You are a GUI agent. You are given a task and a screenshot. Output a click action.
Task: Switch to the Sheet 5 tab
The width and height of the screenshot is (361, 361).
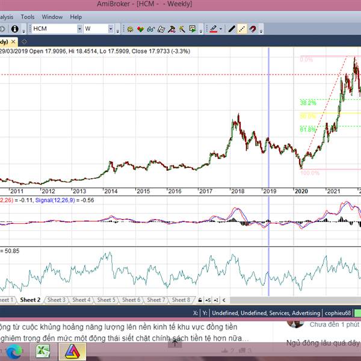(x=106, y=300)
